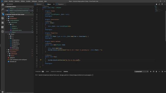Image resolution: width=166 pixels, height=93 pixels.
Task: Create a new terminal with plus icon
Action: [x=151, y=72]
